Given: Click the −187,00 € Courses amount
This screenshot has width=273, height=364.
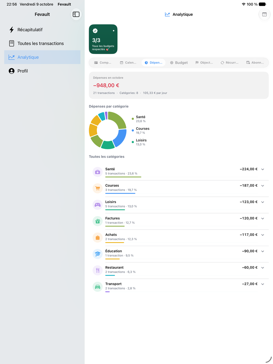Looking at the screenshot, I should pos(249,186).
